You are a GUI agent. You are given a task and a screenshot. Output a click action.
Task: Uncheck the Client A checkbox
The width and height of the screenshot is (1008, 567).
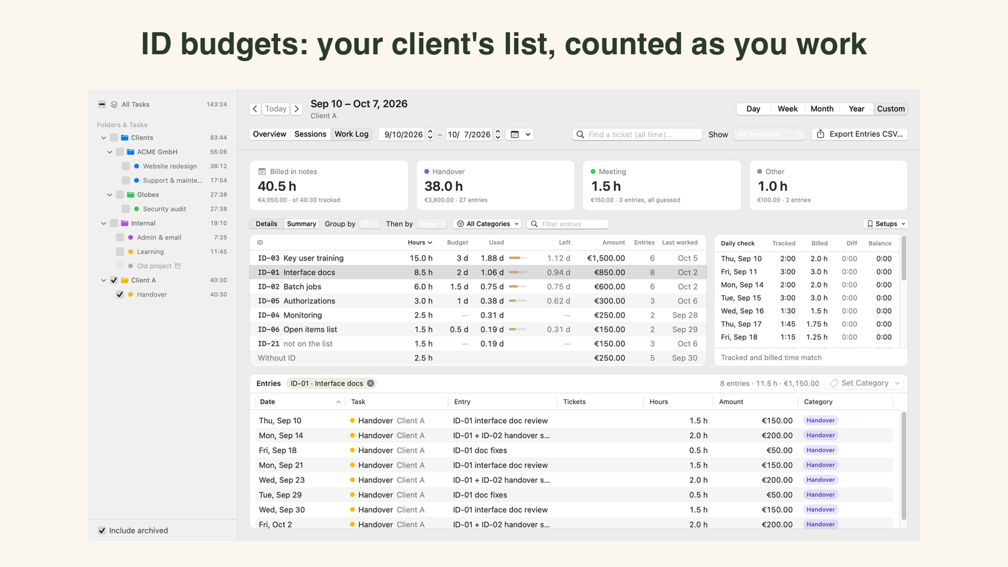tap(114, 280)
